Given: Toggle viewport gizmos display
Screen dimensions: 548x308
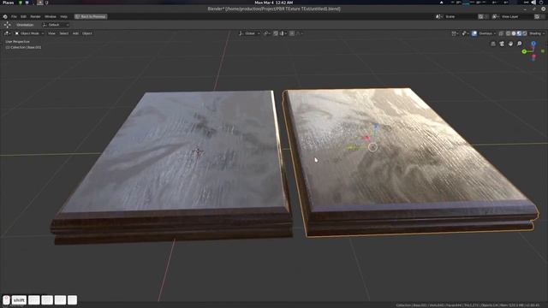Looking at the screenshot, I should pos(464,33).
